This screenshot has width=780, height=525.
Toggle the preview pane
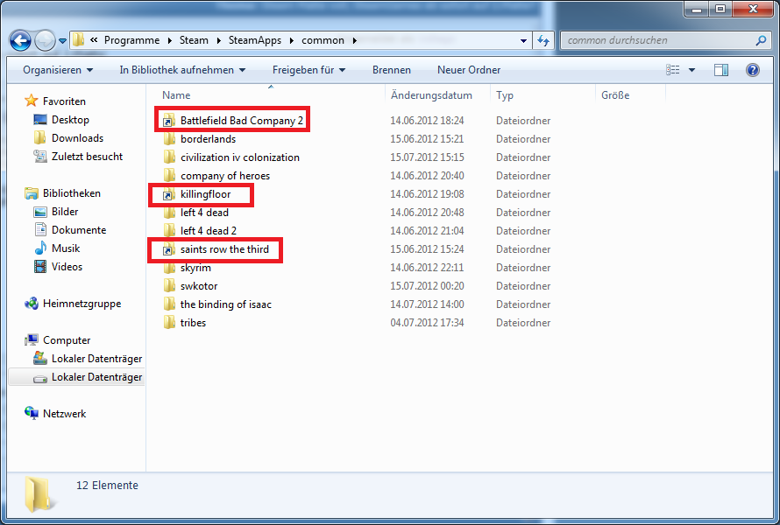click(x=720, y=70)
